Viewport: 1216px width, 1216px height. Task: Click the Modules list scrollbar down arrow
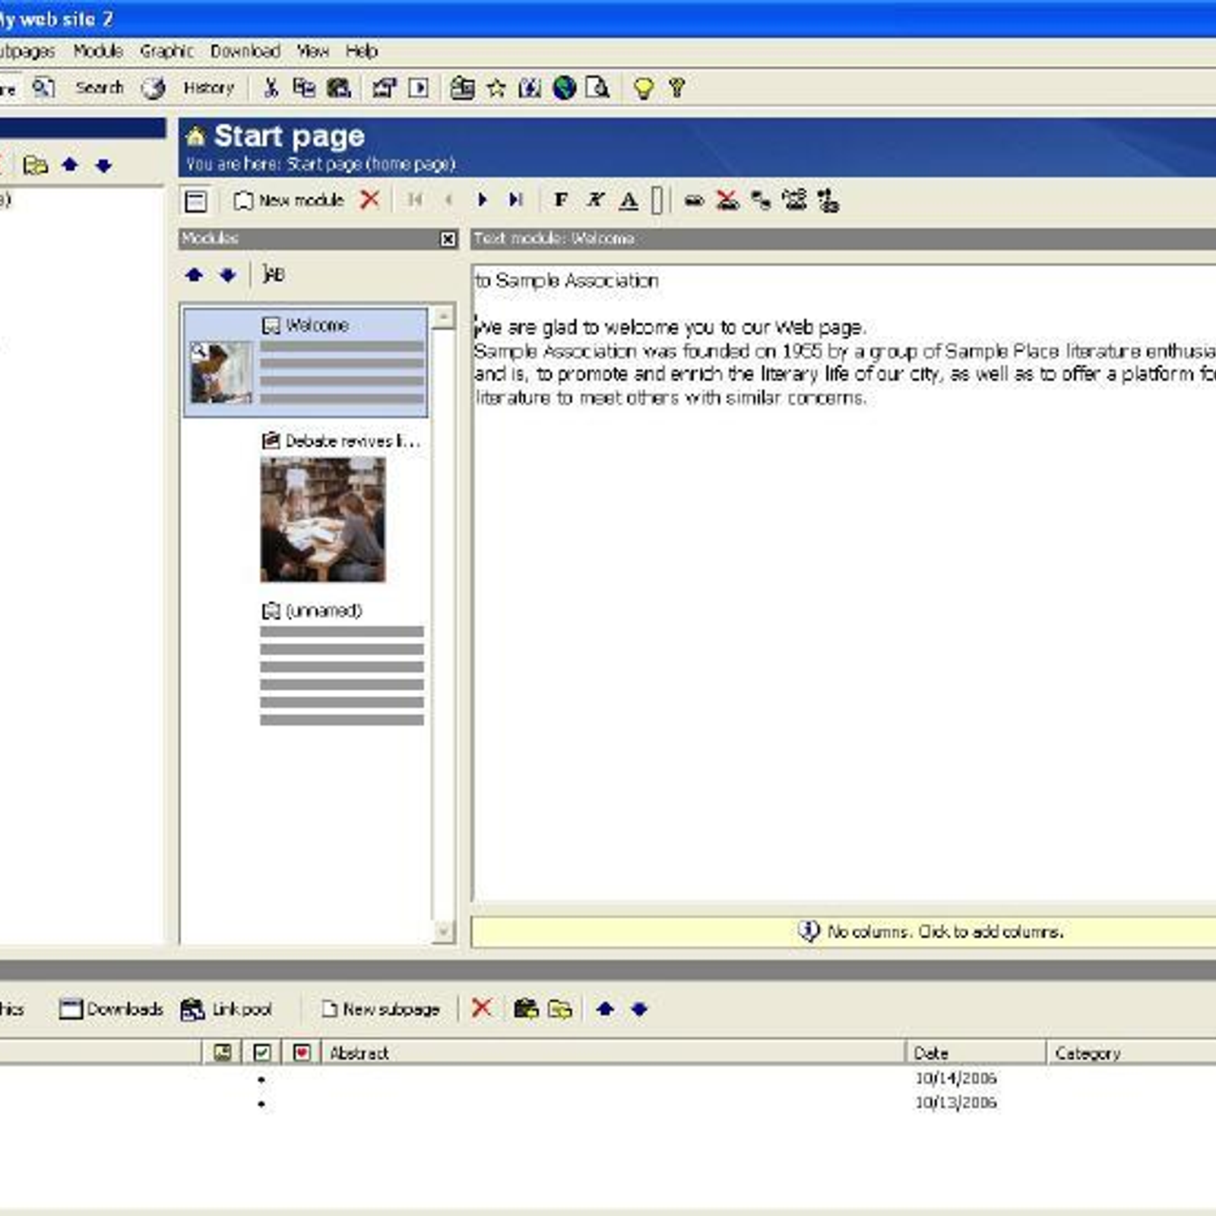click(443, 931)
